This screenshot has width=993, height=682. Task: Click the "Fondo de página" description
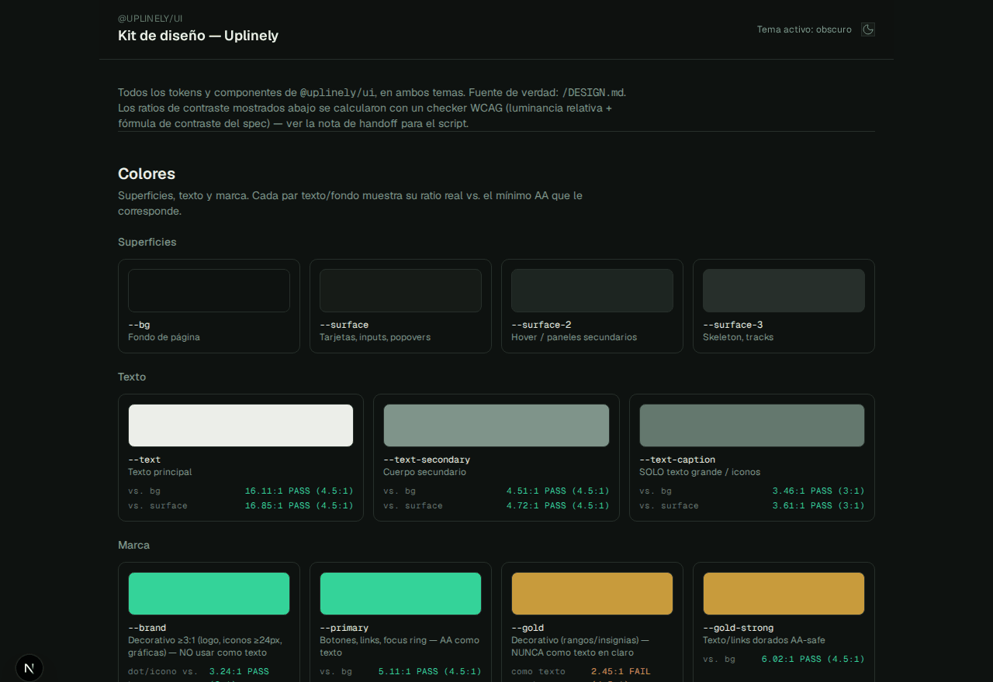tap(164, 337)
